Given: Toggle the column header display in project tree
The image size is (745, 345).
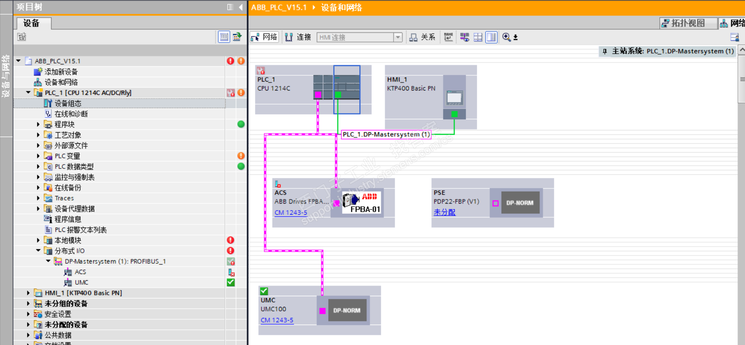Looking at the screenshot, I should pos(224,37).
